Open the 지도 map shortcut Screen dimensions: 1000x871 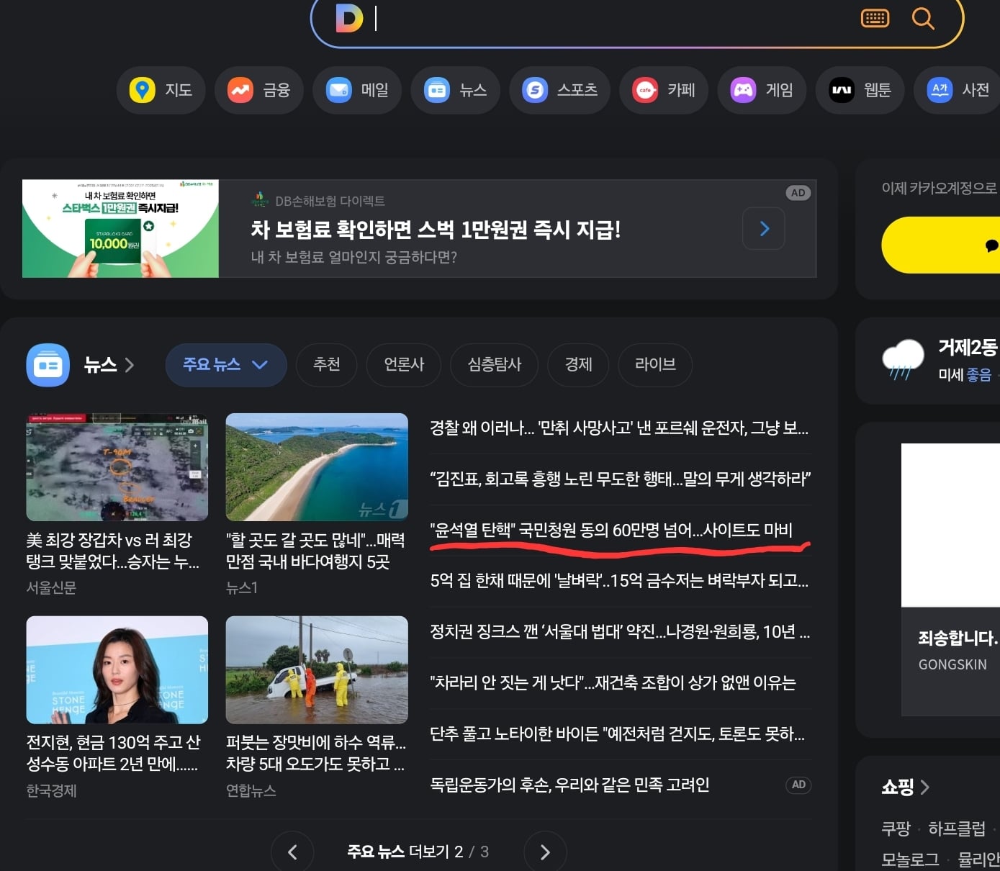click(x=161, y=90)
